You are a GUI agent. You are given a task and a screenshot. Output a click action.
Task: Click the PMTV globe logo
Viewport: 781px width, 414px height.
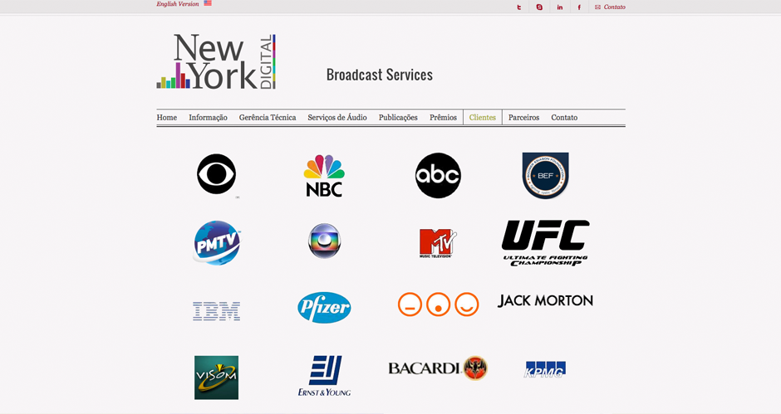(x=217, y=243)
